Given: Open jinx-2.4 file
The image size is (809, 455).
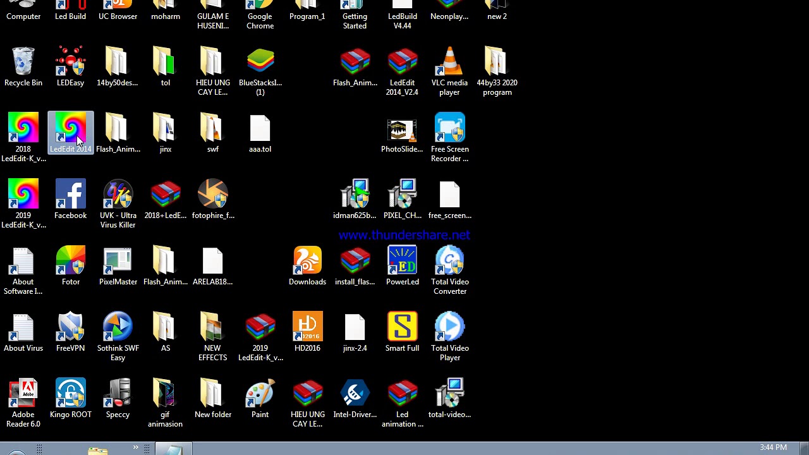Looking at the screenshot, I should [355, 332].
